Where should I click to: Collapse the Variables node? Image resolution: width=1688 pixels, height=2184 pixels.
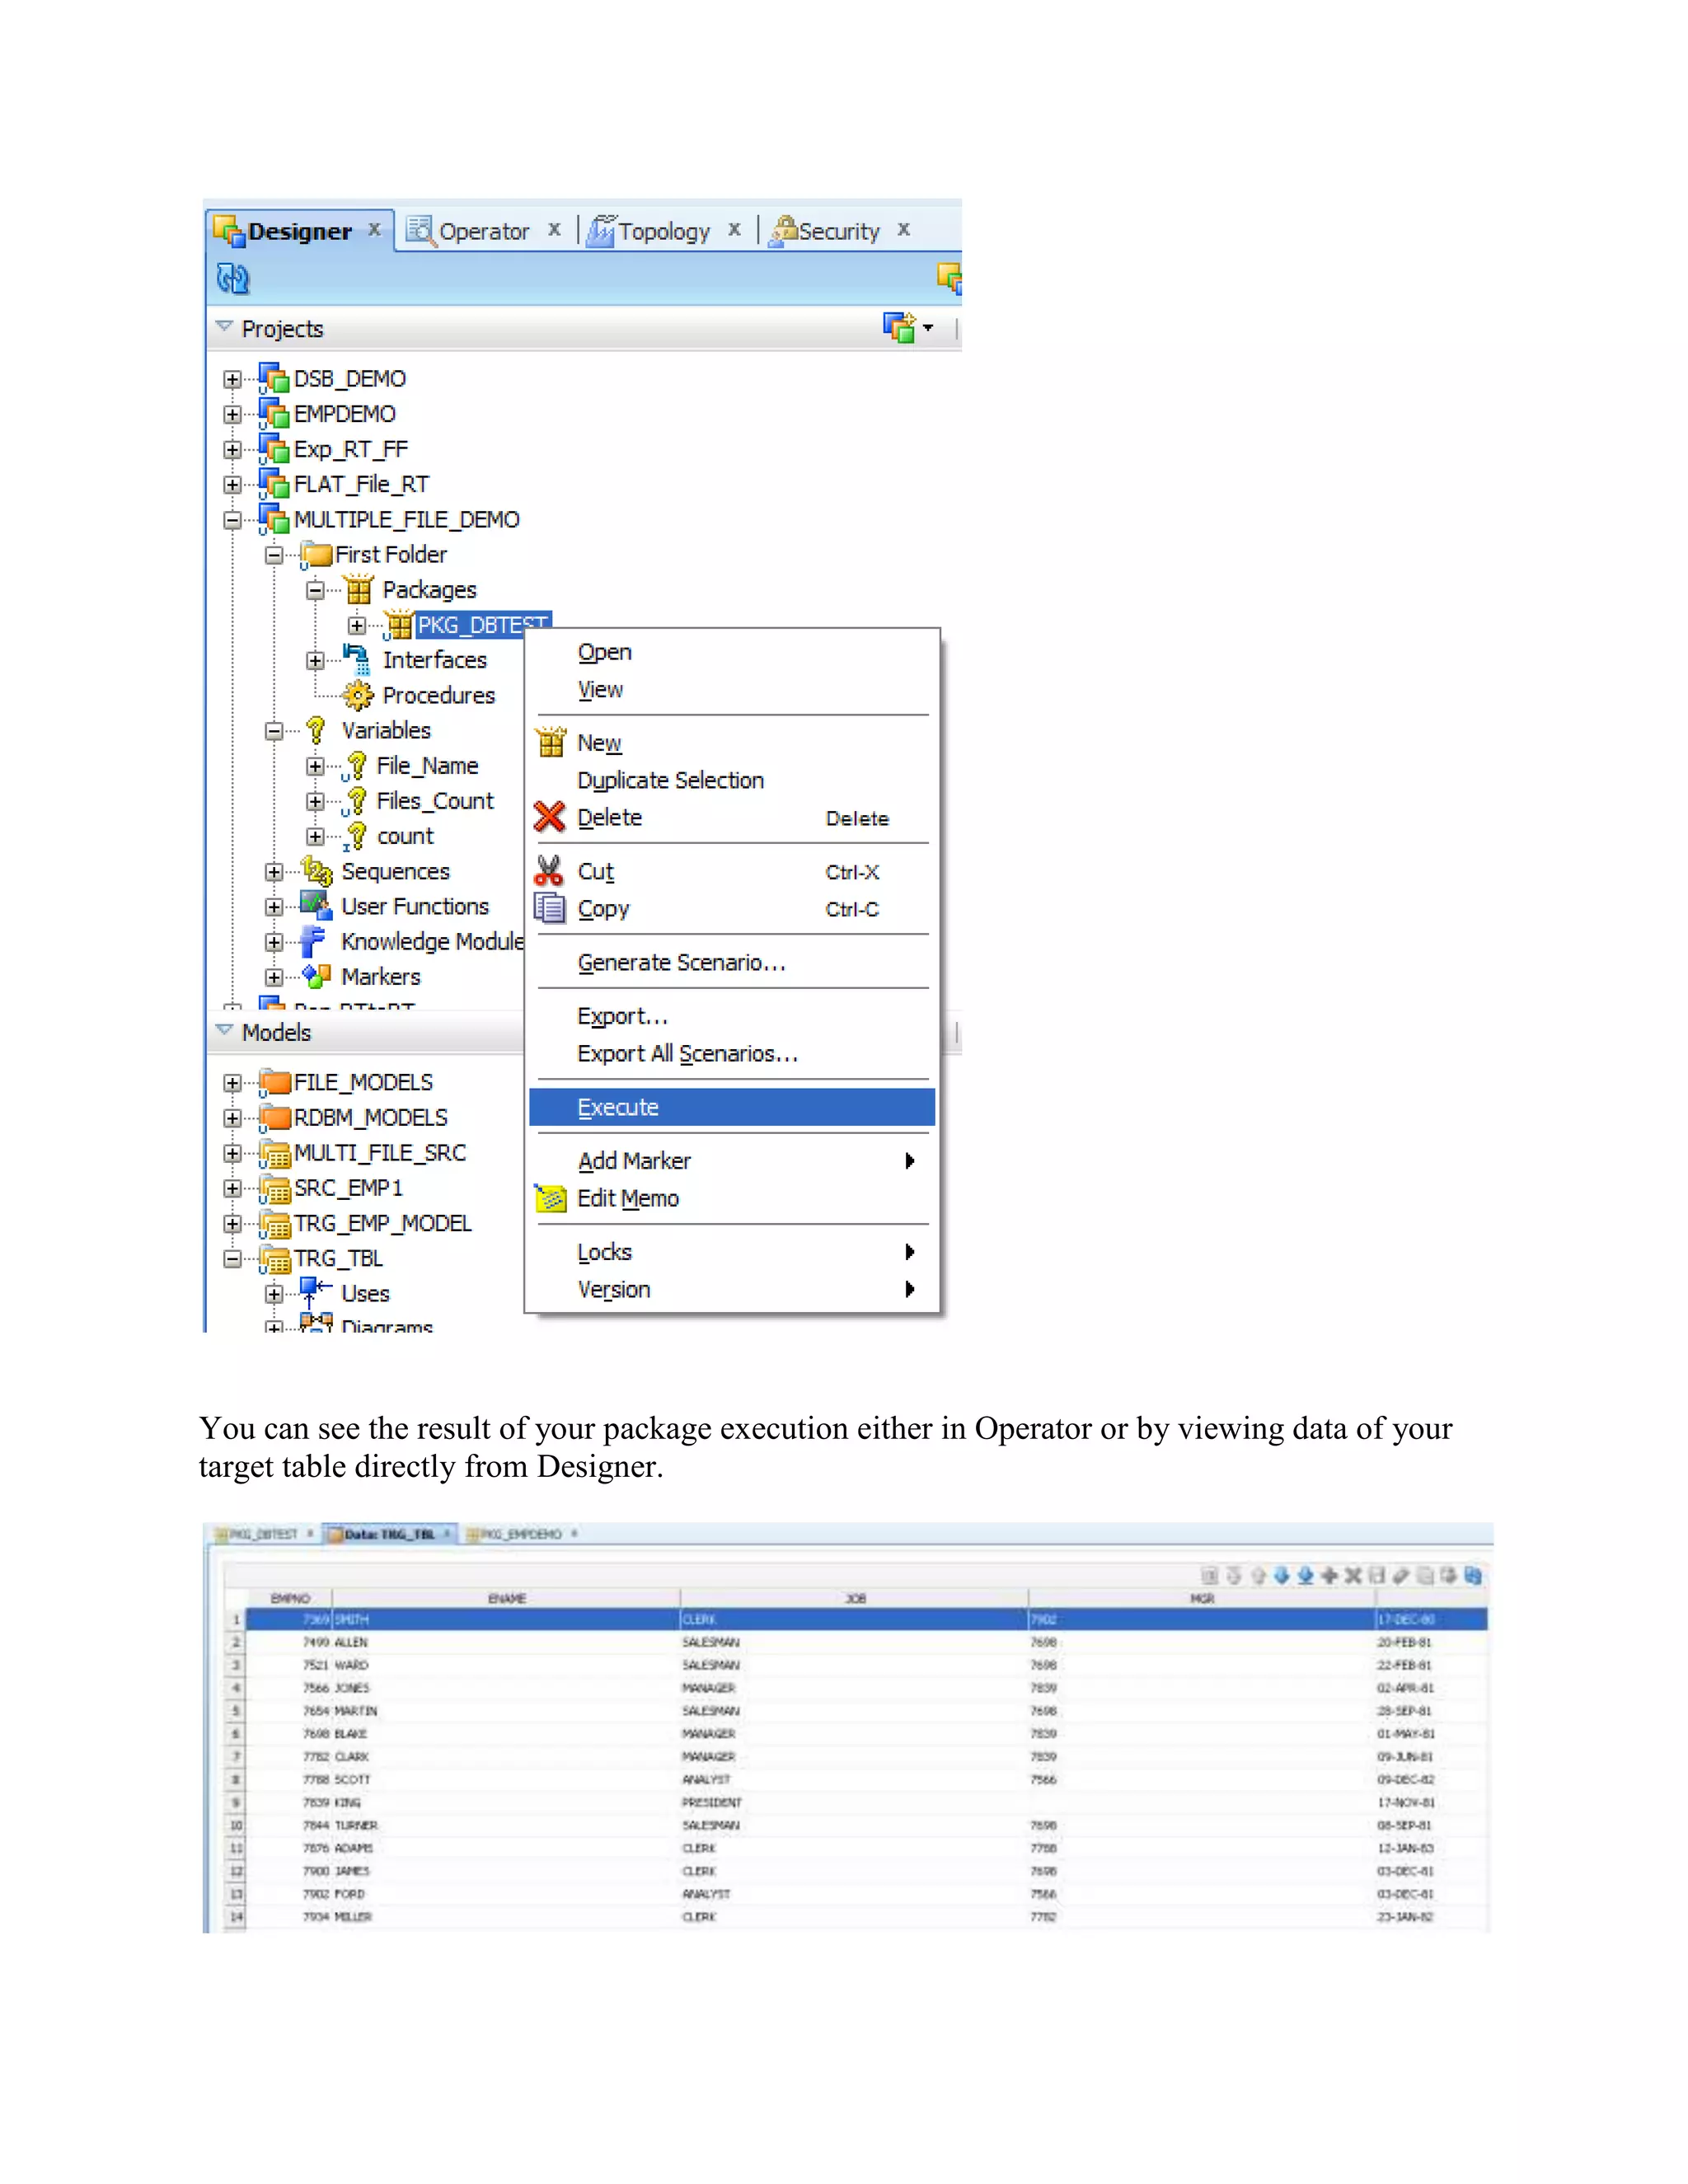pos(274,731)
